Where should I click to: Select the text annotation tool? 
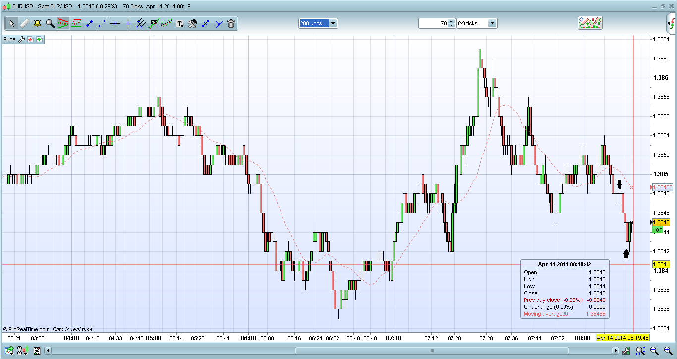179,23
